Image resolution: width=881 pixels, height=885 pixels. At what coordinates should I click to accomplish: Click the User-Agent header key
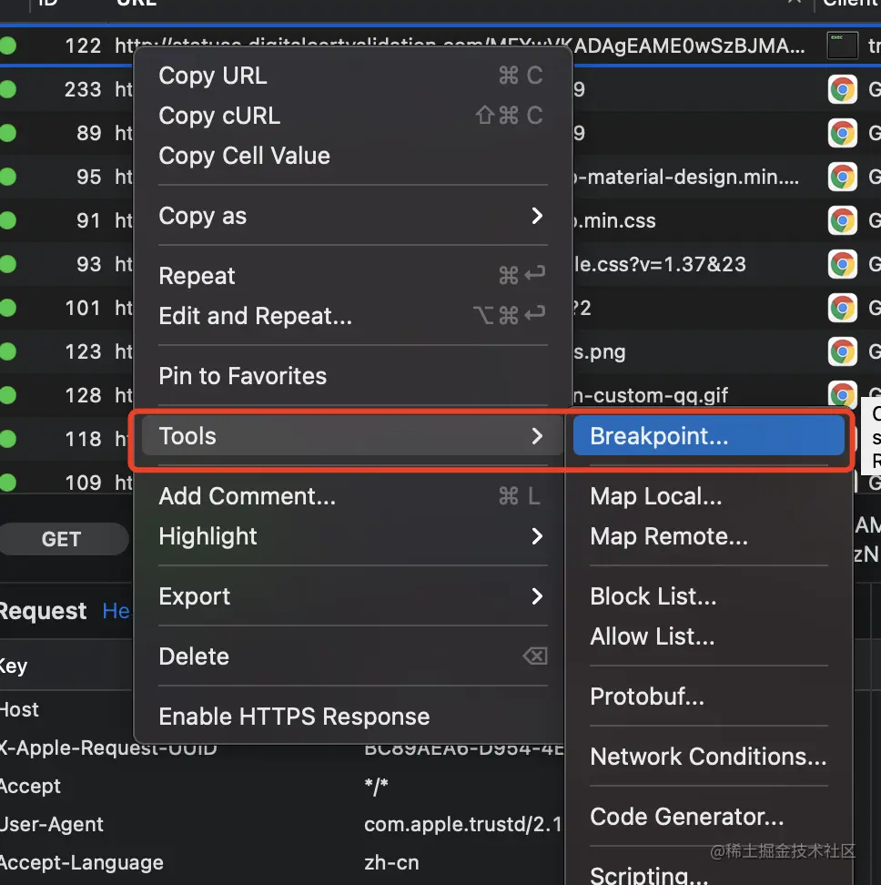point(51,824)
